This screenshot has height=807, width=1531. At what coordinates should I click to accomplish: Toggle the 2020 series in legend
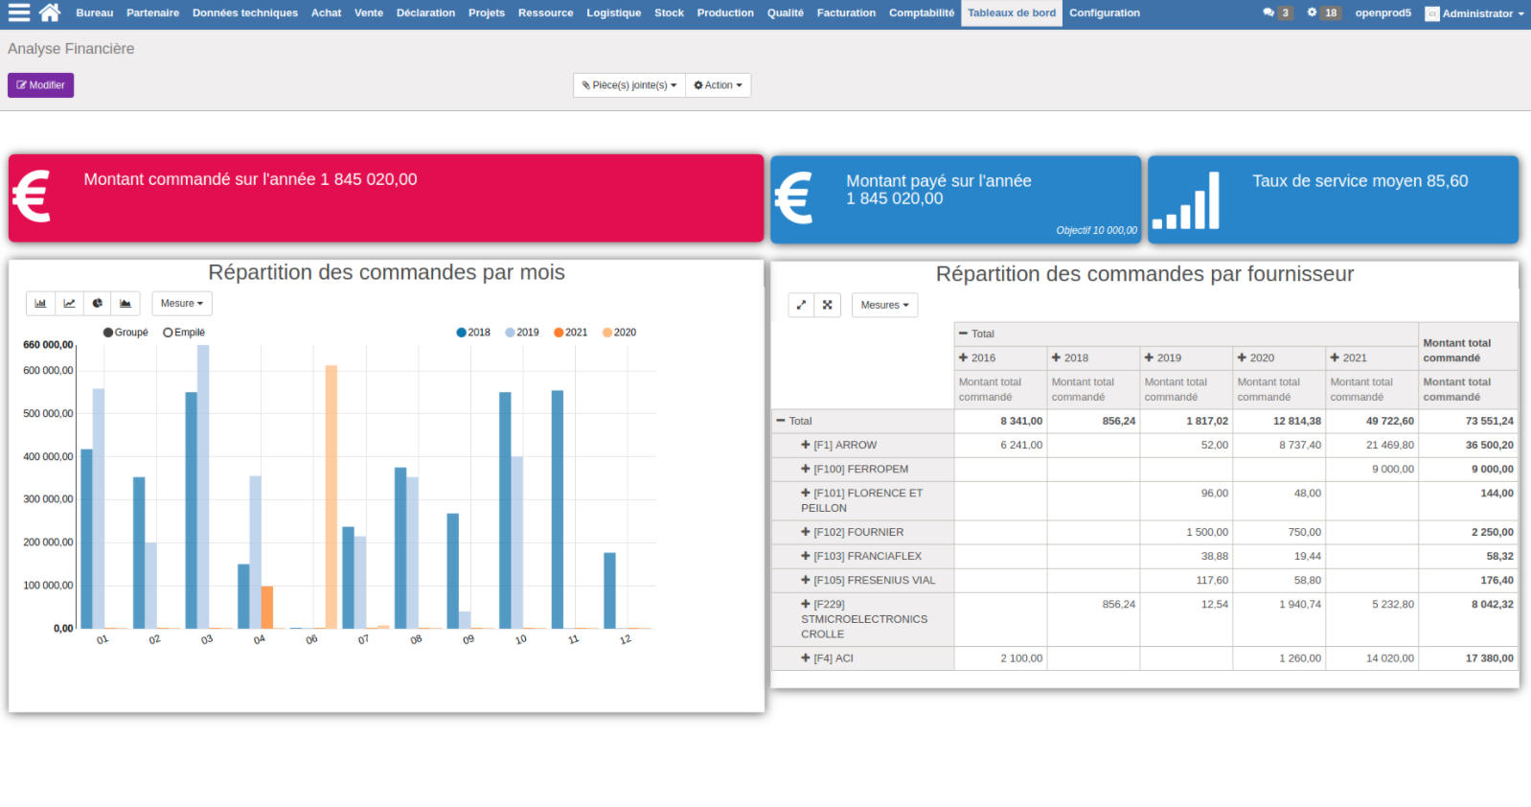[x=619, y=333]
